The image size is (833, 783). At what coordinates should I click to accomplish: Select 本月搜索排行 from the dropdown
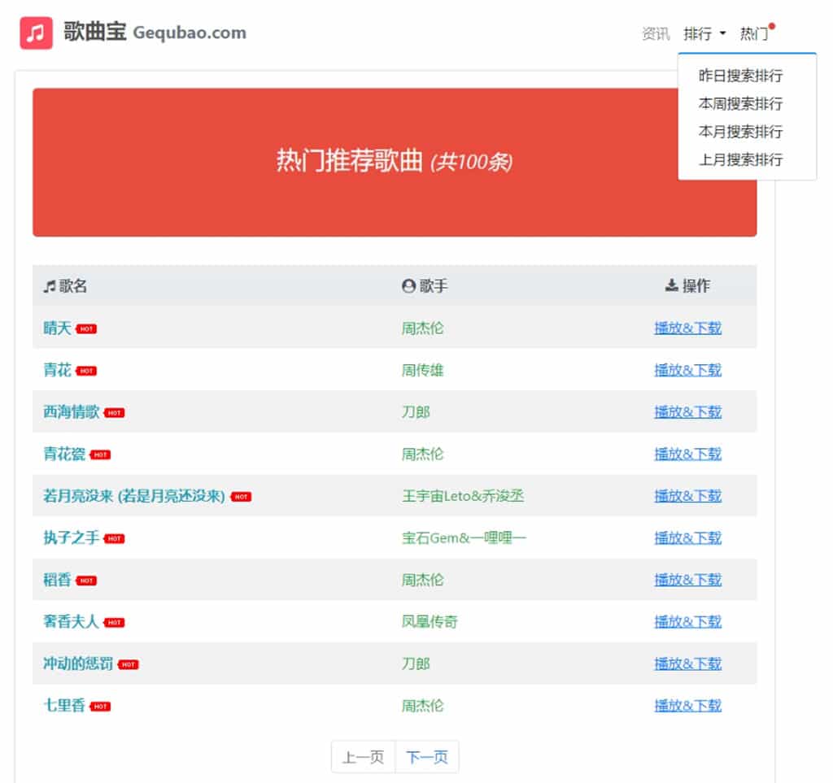[740, 132]
